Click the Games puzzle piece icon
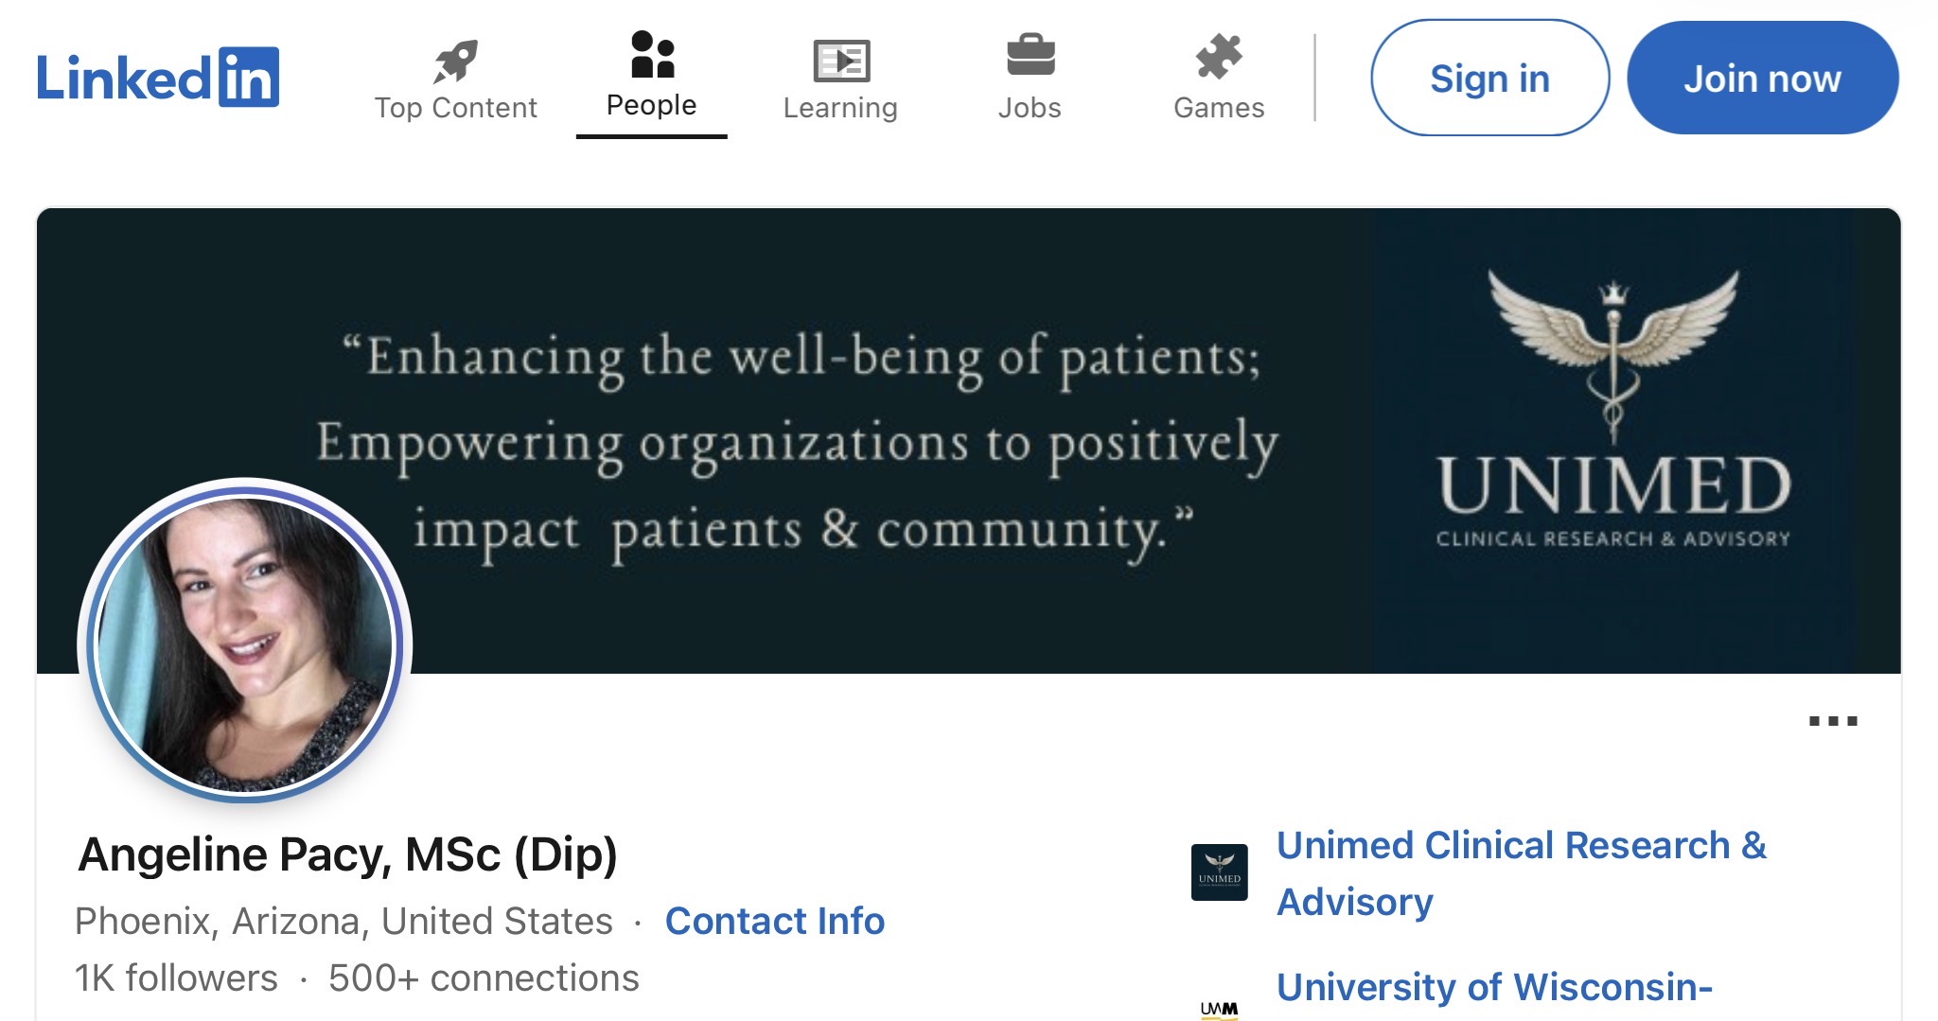This screenshot has height=1021, width=1938. (1219, 57)
